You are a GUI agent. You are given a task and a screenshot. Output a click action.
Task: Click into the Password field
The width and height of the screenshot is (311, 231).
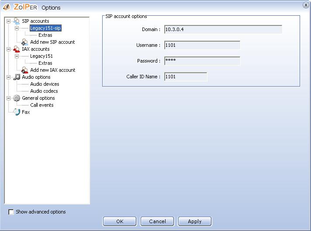click(202, 61)
